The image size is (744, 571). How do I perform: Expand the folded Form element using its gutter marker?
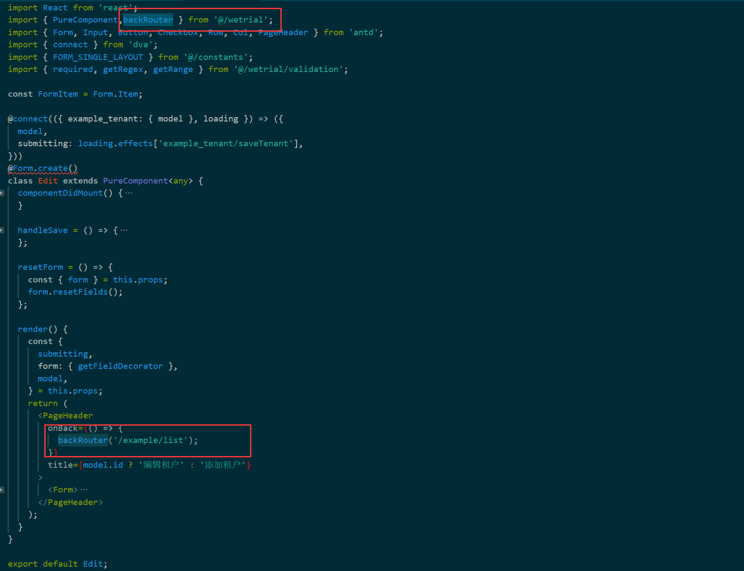point(2,490)
